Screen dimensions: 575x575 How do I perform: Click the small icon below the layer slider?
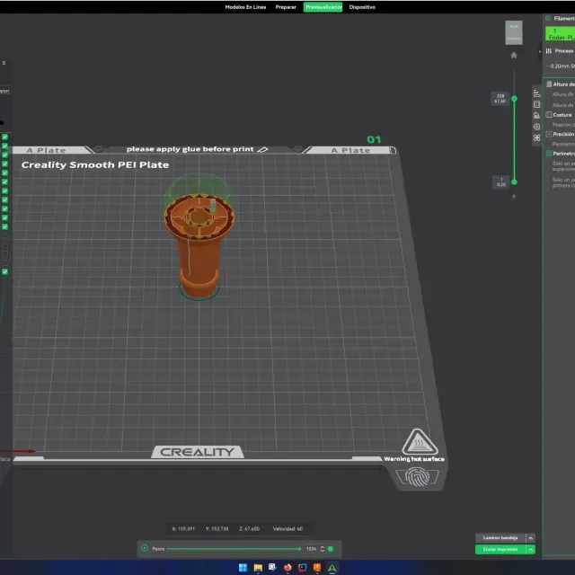pos(514,197)
